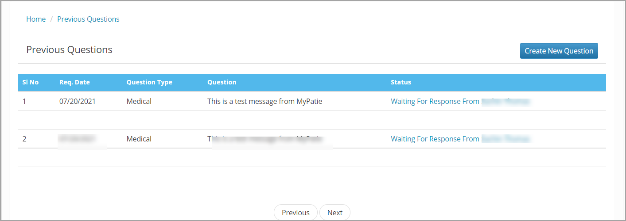Image resolution: width=626 pixels, height=221 pixels.
Task: Click Medical type in the first row
Action: pyautogui.click(x=139, y=101)
